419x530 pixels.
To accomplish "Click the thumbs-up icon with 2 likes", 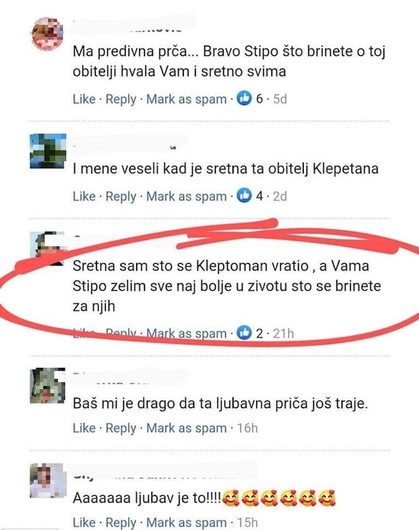I will pyautogui.click(x=244, y=333).
